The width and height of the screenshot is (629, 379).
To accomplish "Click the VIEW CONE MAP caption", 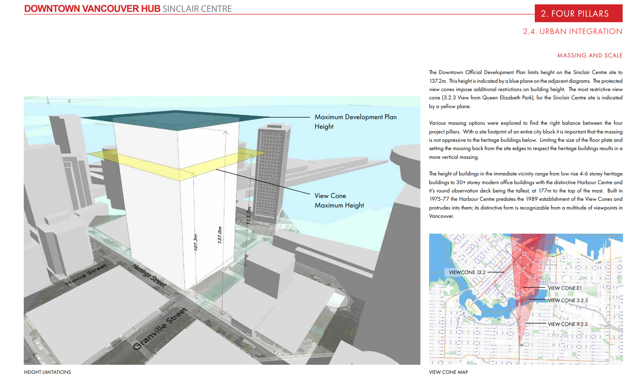I will pyautogui.click(x=448, y=372).
